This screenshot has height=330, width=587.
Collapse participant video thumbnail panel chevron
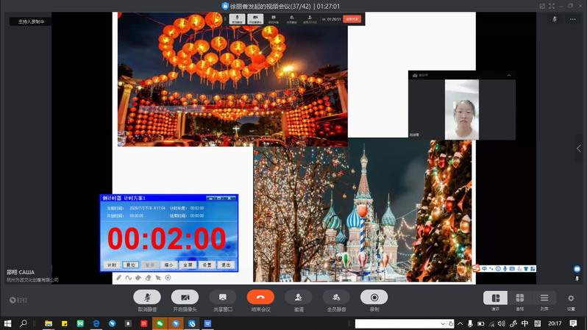coord(509,75)
